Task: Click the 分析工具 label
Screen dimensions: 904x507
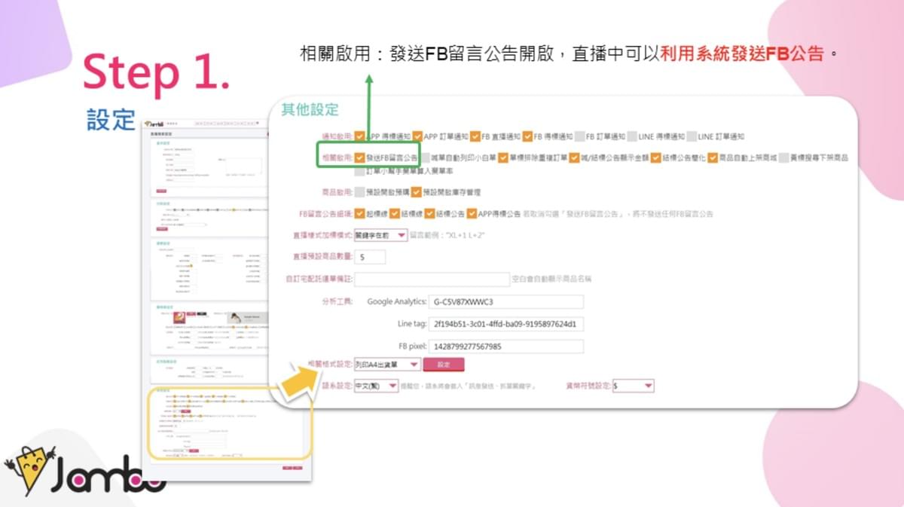Action: pyautogui.click(x=337, y=301)
